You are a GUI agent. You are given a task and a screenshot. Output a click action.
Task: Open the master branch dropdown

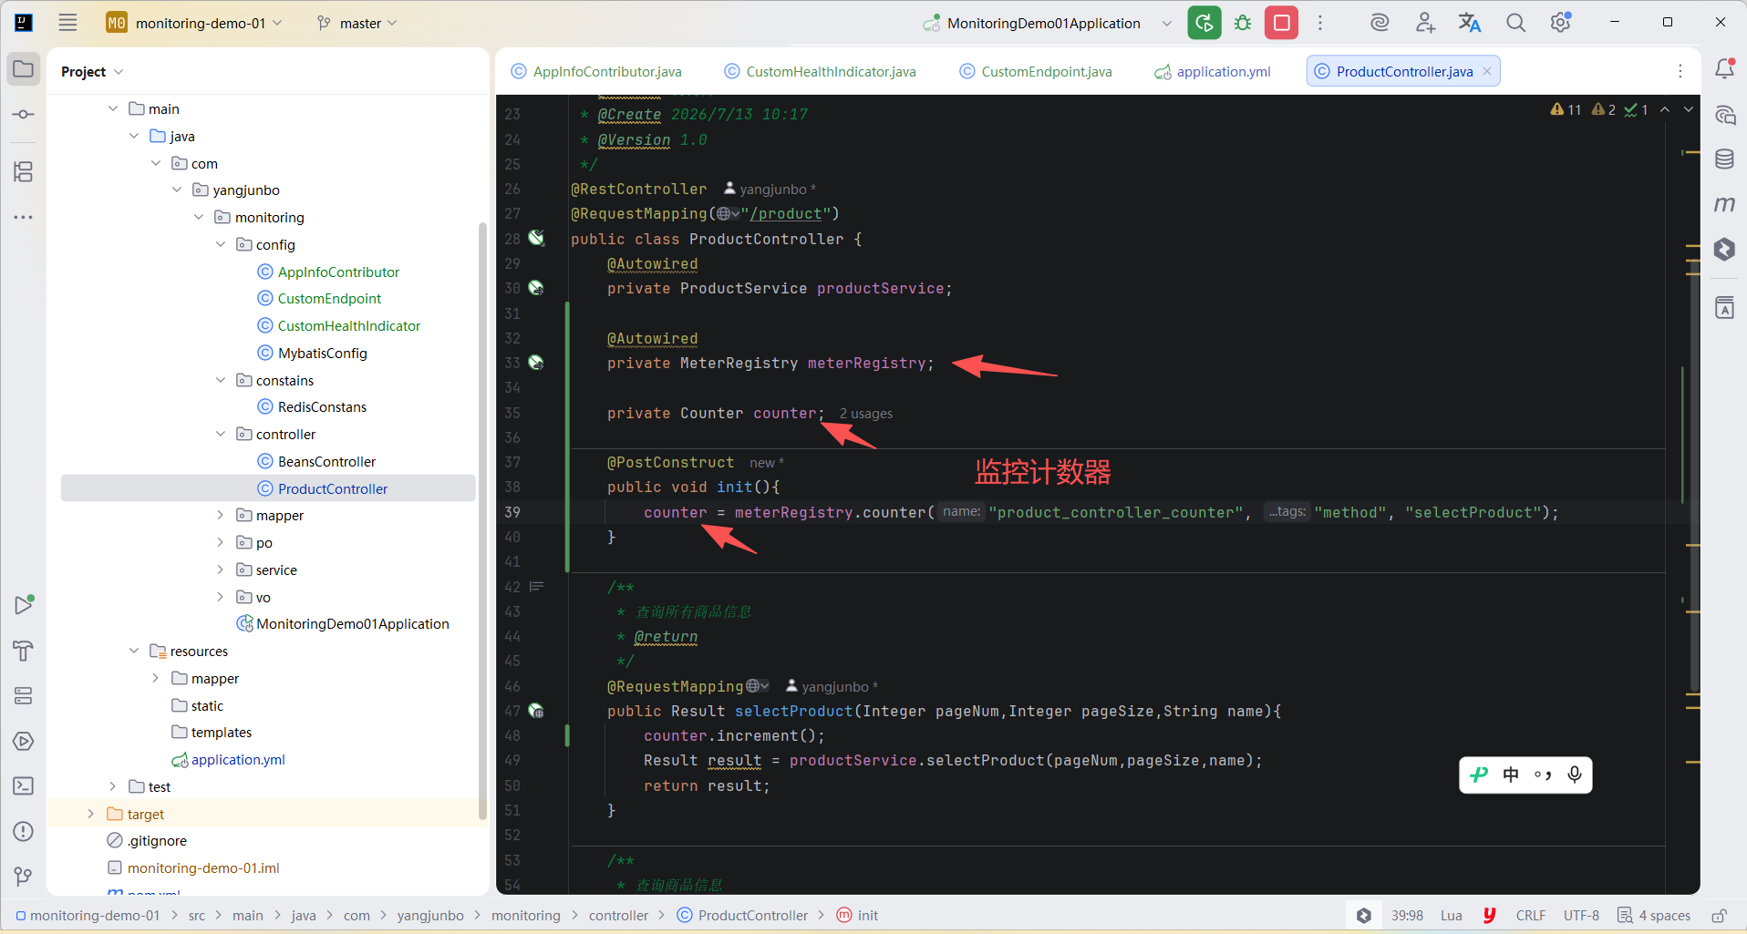pos(357,23)
